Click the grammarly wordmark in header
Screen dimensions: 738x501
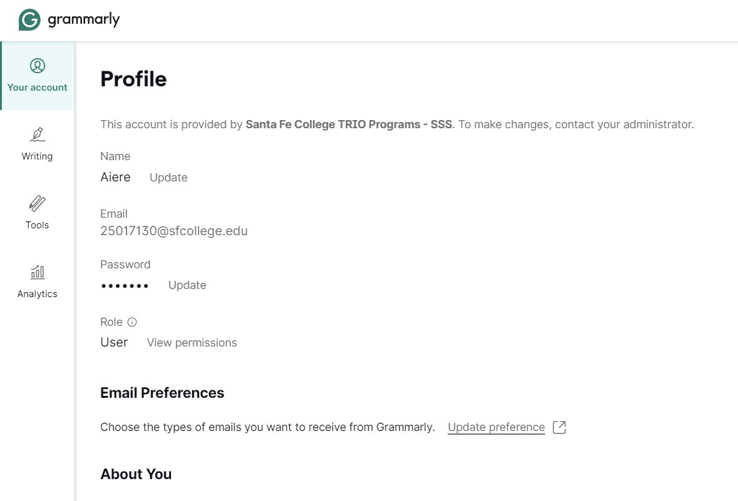coord(84,20)
